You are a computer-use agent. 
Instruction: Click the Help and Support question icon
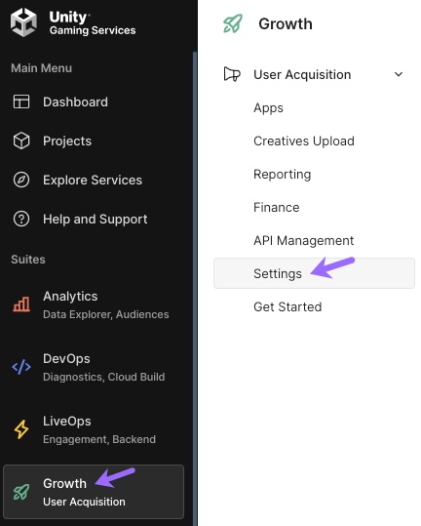[x=21, y=219]
